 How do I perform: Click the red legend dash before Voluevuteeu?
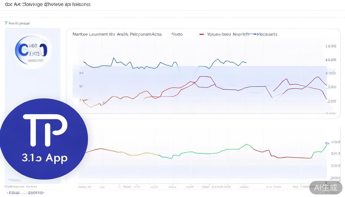click(x=202, y=34)
